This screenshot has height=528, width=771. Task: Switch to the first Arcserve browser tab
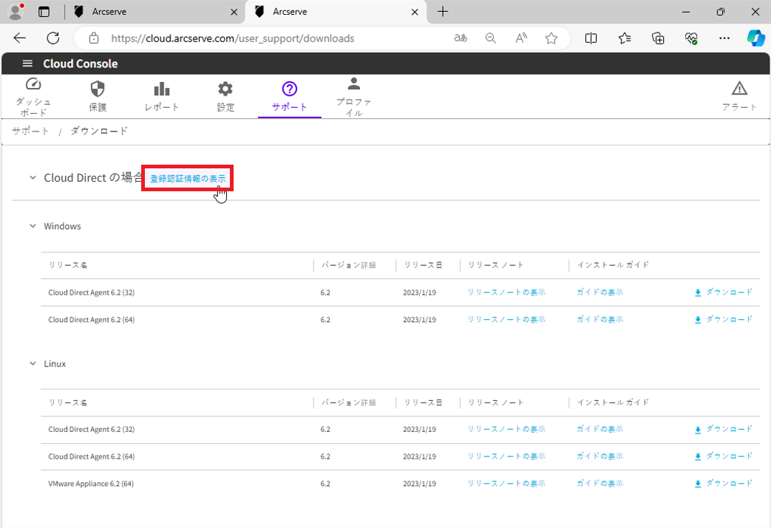[154, 12]
